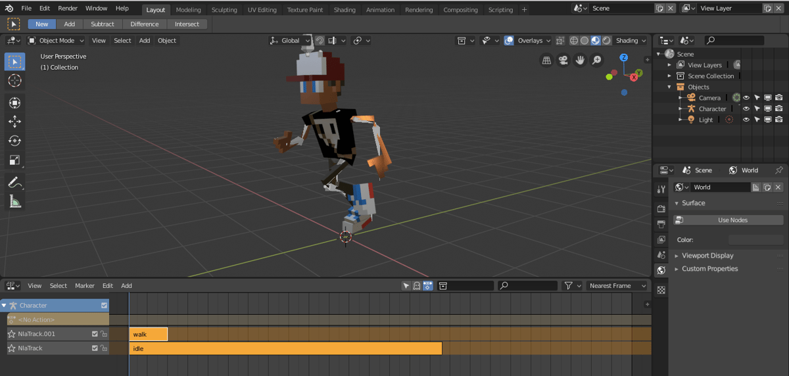
Task: Hide the Light object in viewport
Action: 746,120
